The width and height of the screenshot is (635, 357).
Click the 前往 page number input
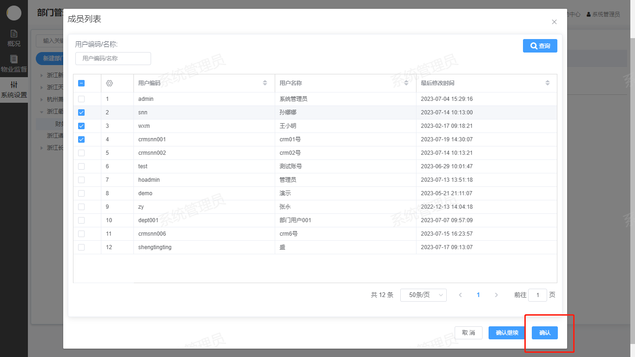538,295
